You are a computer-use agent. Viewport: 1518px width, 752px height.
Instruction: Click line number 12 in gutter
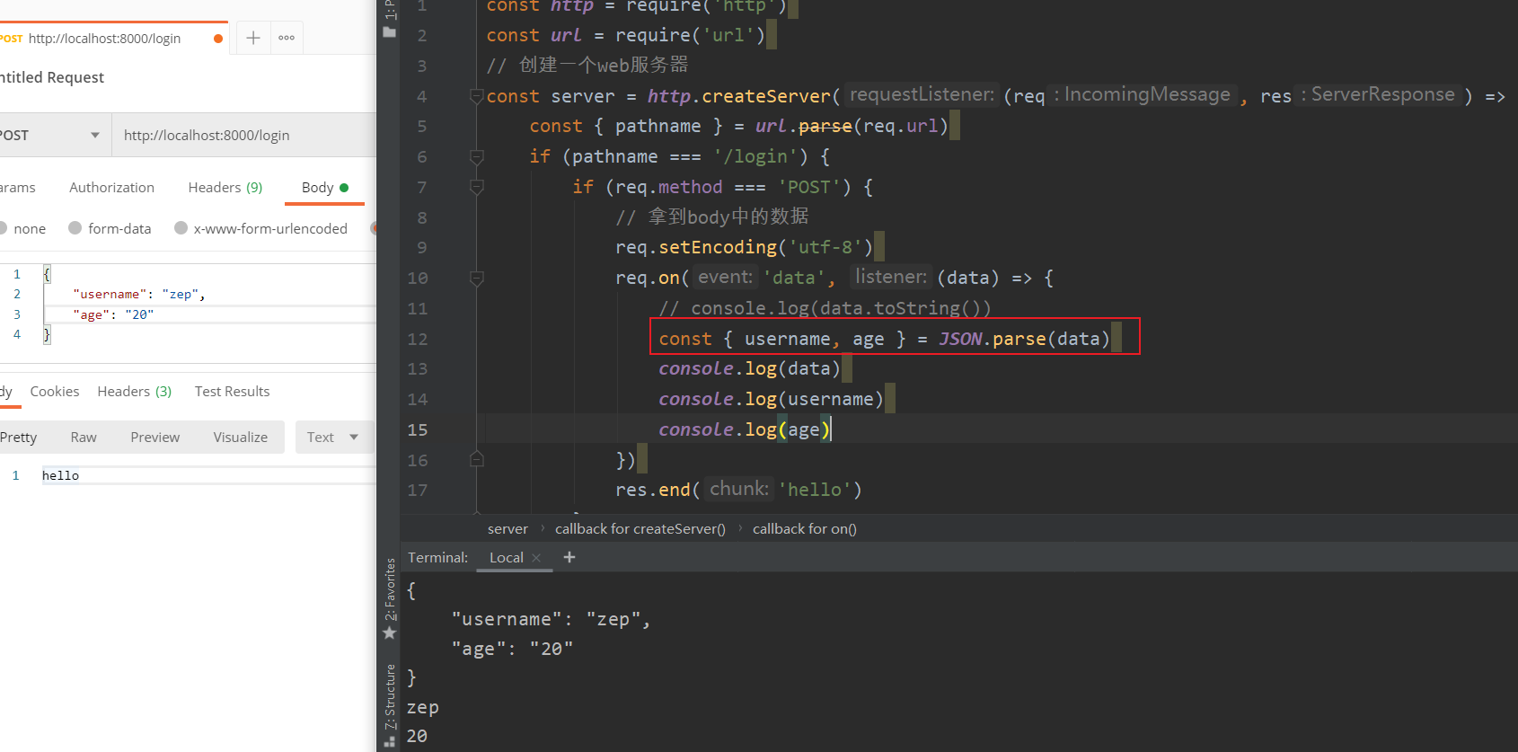pos(418,339)
